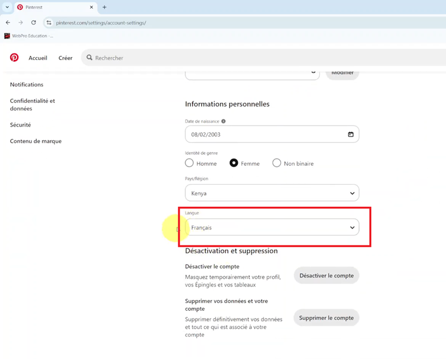Click the Supprimer le compte button
446x359 pixels.
tap(326, 318)
